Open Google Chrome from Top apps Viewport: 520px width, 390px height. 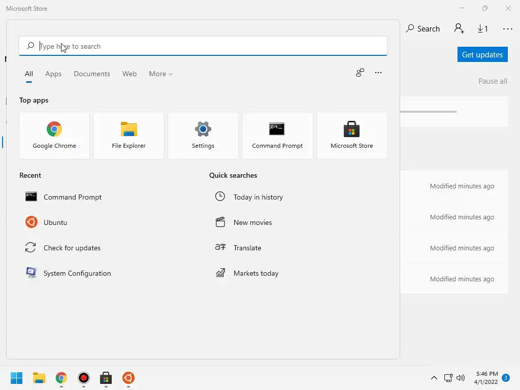[54, 136]
